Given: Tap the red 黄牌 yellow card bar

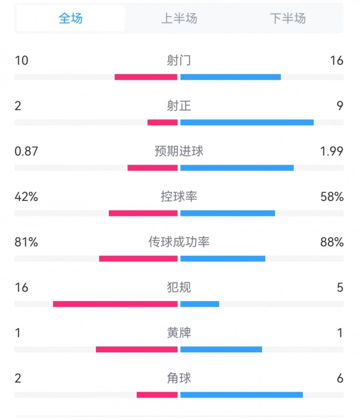Looking at the screenshot, I should click(137, 349).
